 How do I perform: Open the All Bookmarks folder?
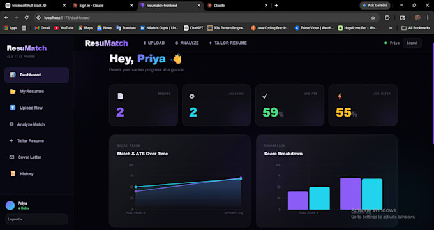click(416, 28)
